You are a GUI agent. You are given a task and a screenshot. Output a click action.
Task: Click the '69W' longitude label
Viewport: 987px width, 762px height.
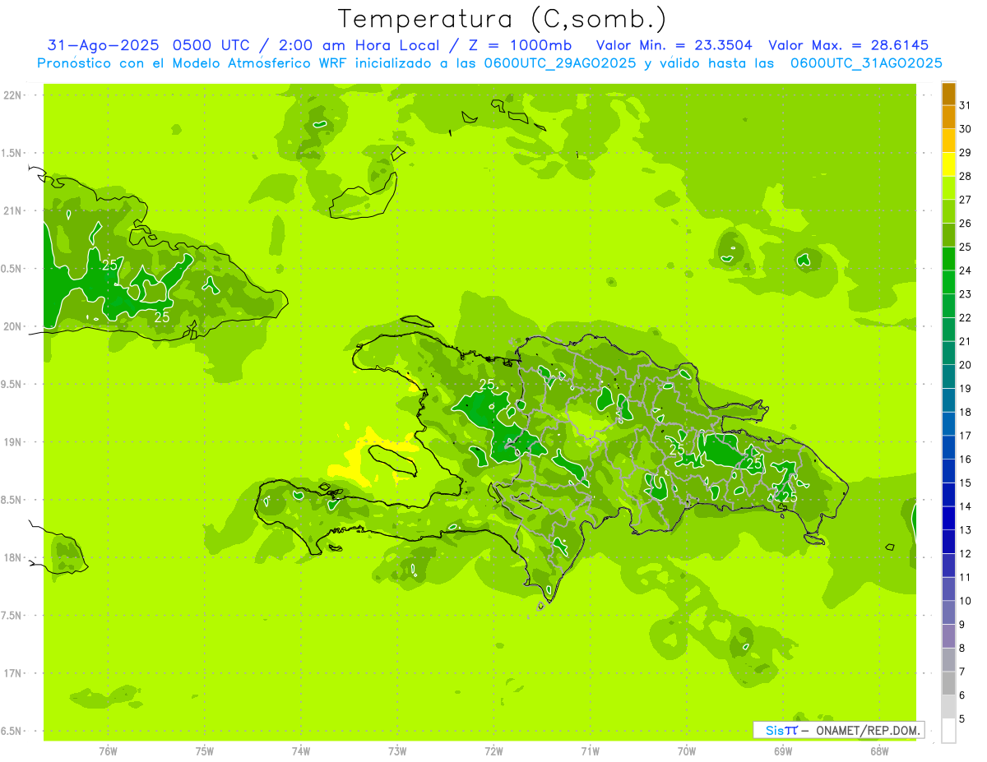pos(783,751)
